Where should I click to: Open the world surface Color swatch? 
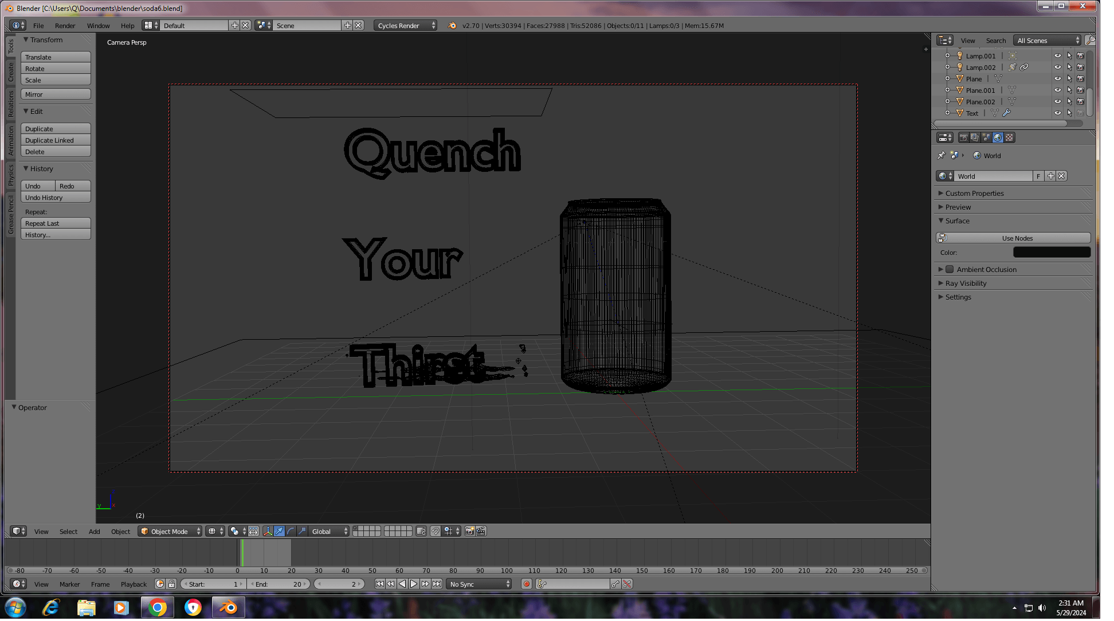(x=1052, y=253)
